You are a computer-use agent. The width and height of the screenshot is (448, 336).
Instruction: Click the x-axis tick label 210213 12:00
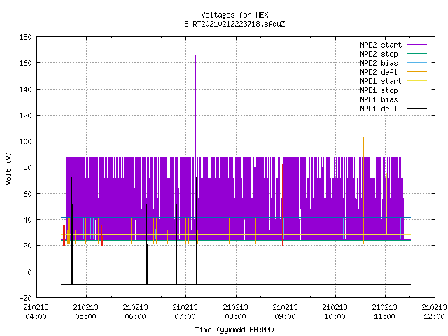(x=434, y=312)
